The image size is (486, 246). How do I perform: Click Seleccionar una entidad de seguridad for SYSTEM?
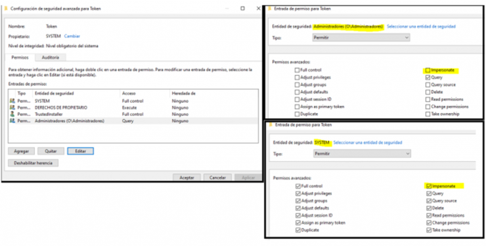pos(368,143)
